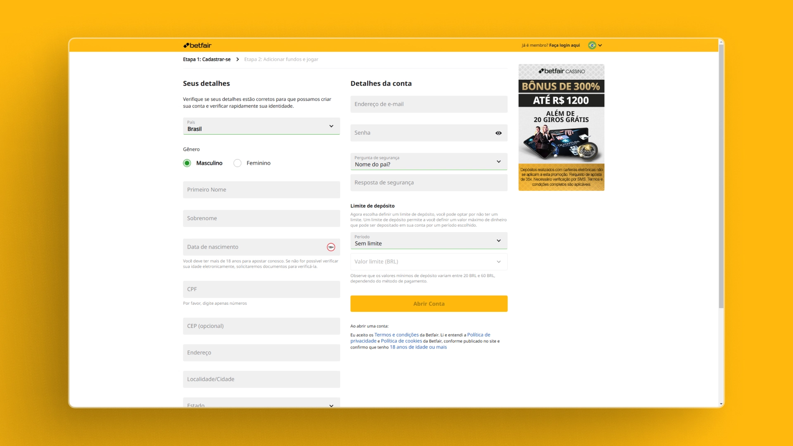This screenshot has width=793, height=446.
Task: Open the Valor limite (BRL) dropdown
Action: 429,261
